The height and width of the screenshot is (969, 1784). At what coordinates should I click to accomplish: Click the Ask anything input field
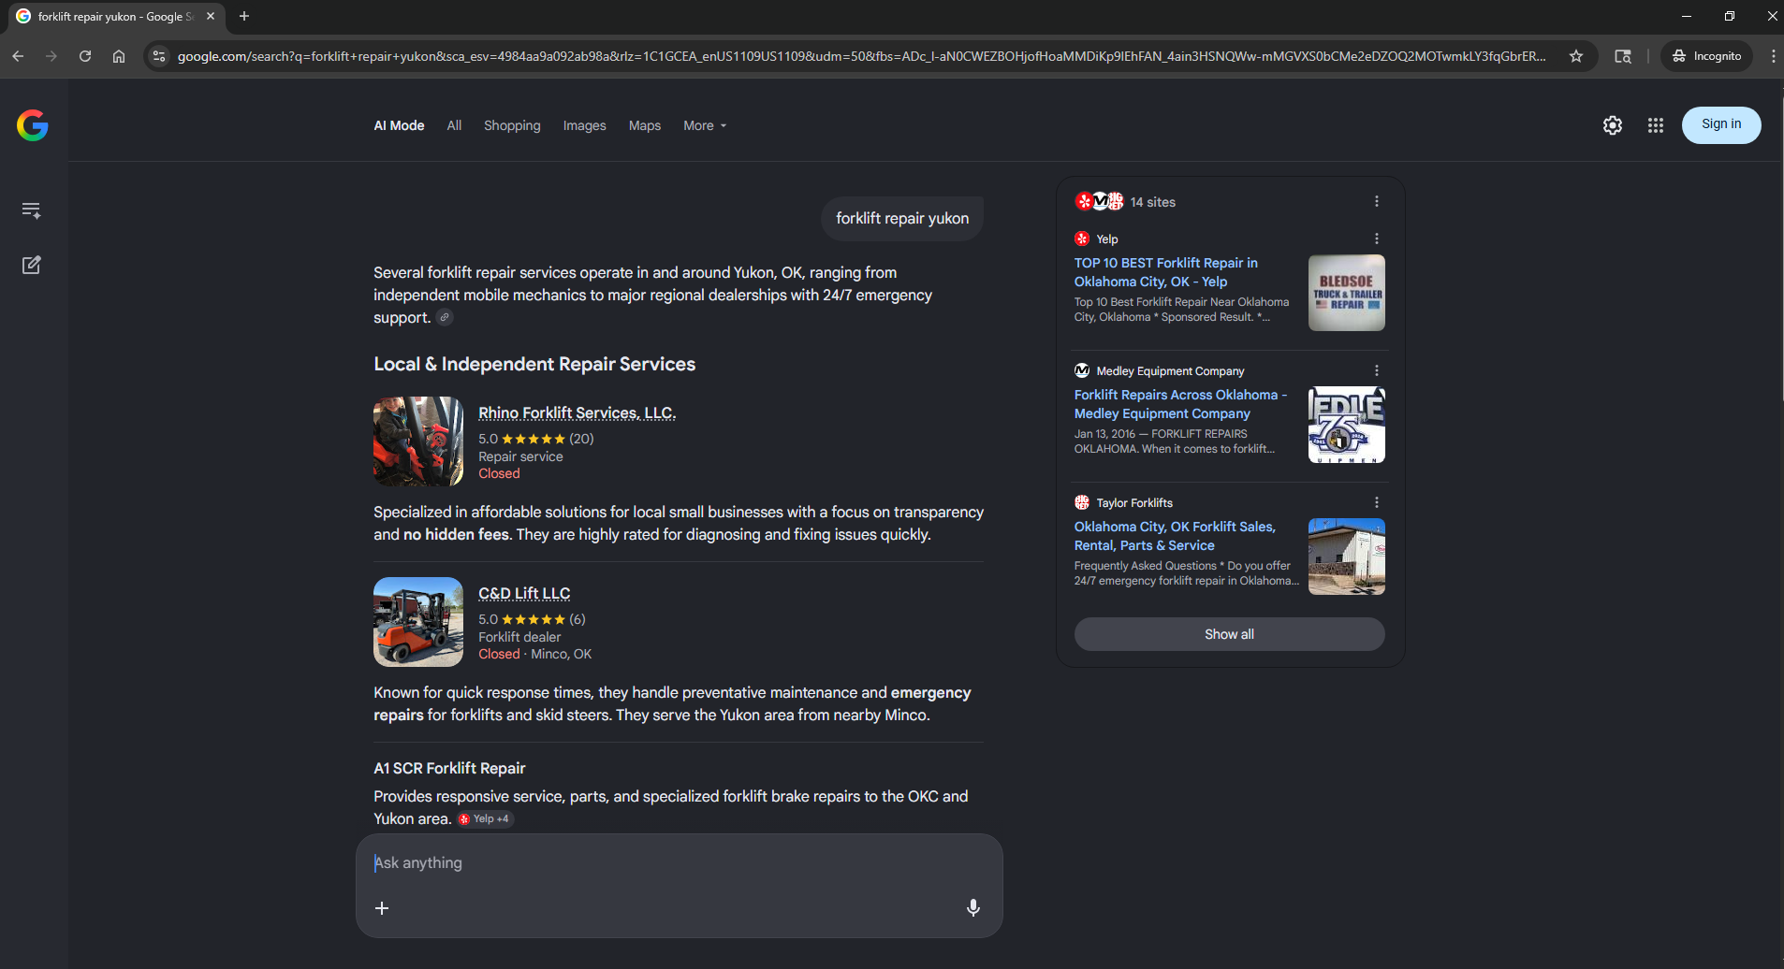tap(679, 862)
